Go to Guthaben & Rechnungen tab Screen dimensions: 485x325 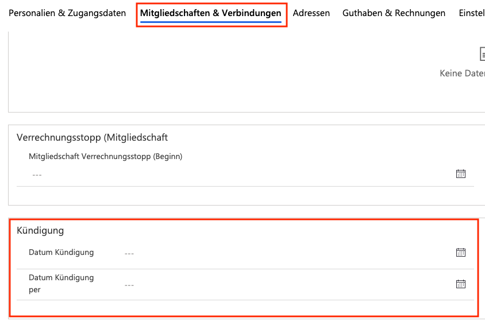(x=394, y=13)
